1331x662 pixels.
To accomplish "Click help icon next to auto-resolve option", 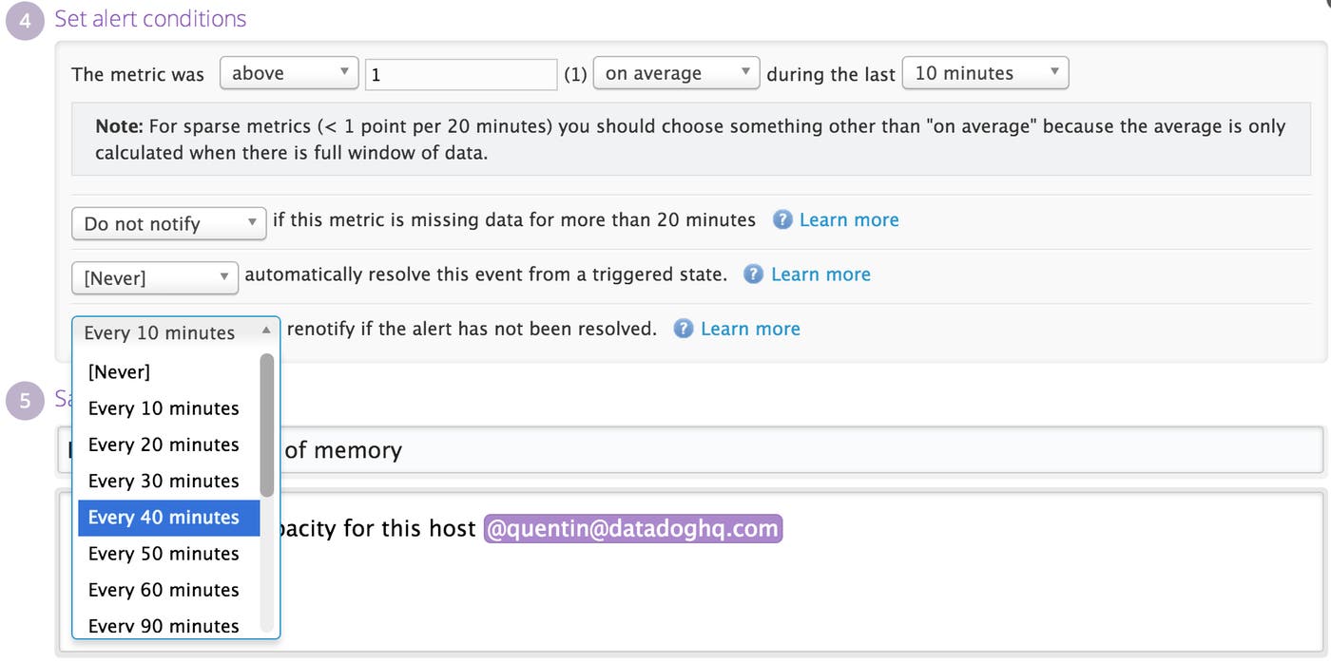I will coord(753,274).
